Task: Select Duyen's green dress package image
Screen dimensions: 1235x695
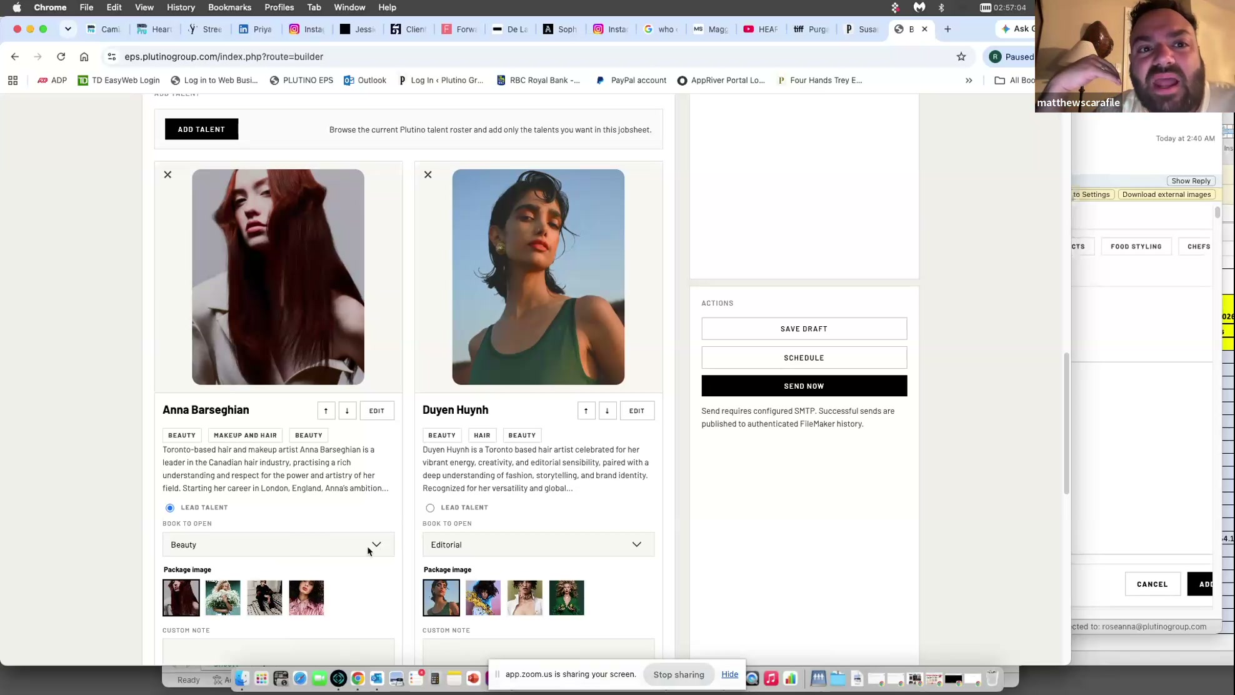Action: pyautogui.click(x=566, y=597)
